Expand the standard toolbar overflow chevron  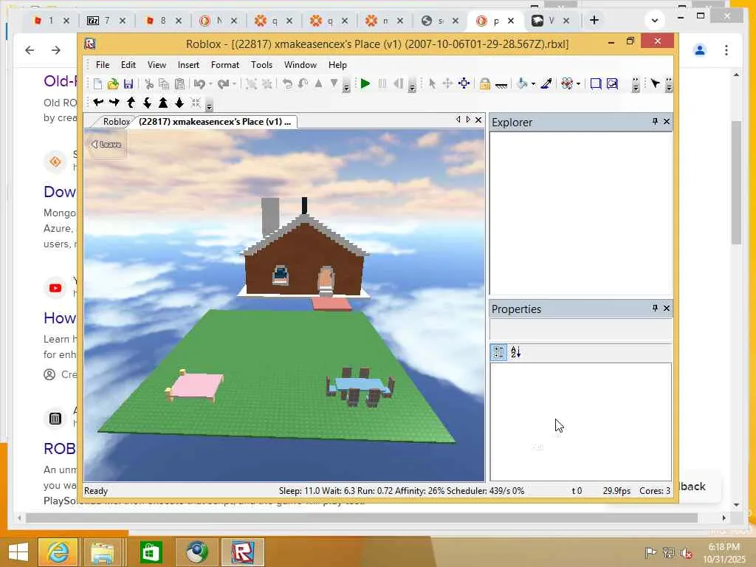pos(346,86)
